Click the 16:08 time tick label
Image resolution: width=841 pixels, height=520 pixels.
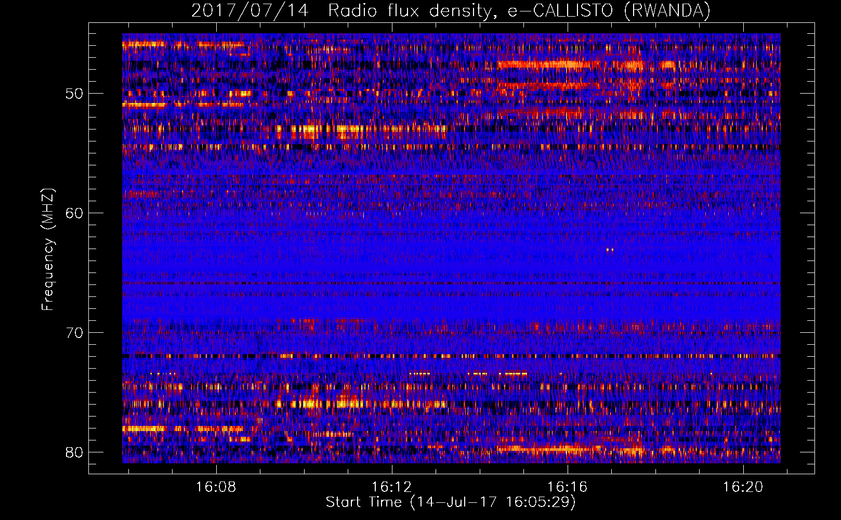216,487
